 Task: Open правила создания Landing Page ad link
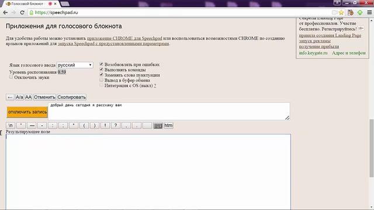tap(330, 35)
